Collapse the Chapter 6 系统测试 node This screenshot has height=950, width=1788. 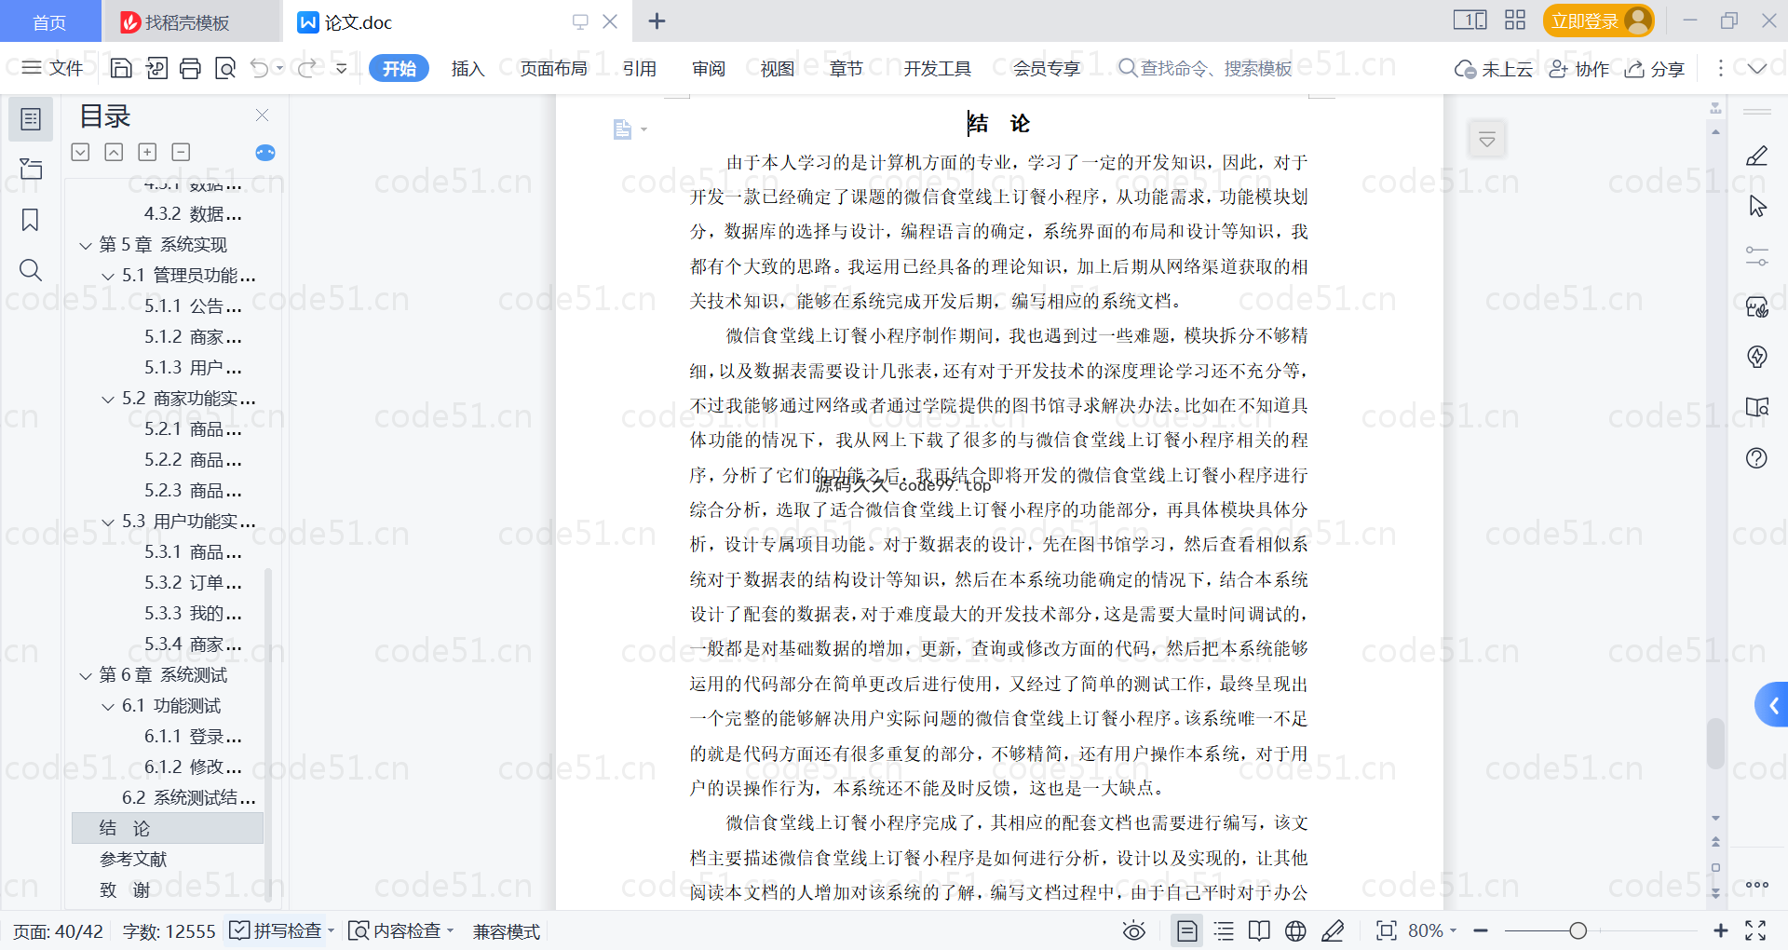[x=86, y=676]
